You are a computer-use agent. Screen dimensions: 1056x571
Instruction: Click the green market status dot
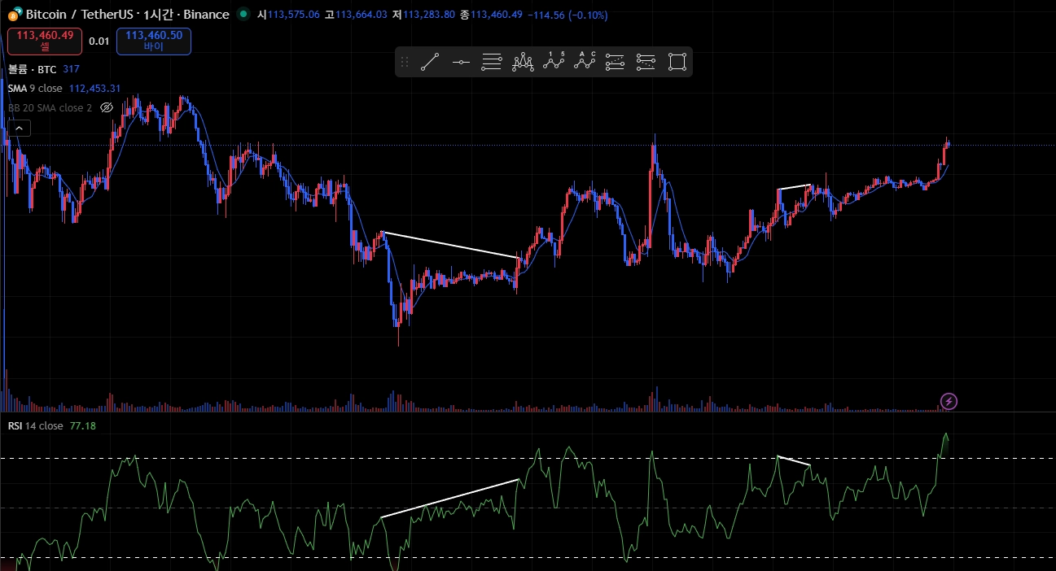click(x=243, y=15)
